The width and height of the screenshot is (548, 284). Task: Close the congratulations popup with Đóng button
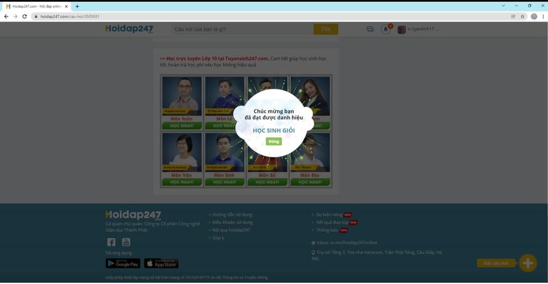273,142
